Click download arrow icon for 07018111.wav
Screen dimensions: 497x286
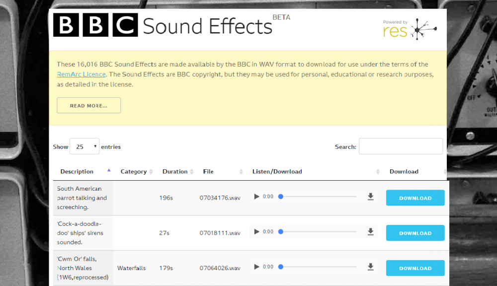coord(370,232)
